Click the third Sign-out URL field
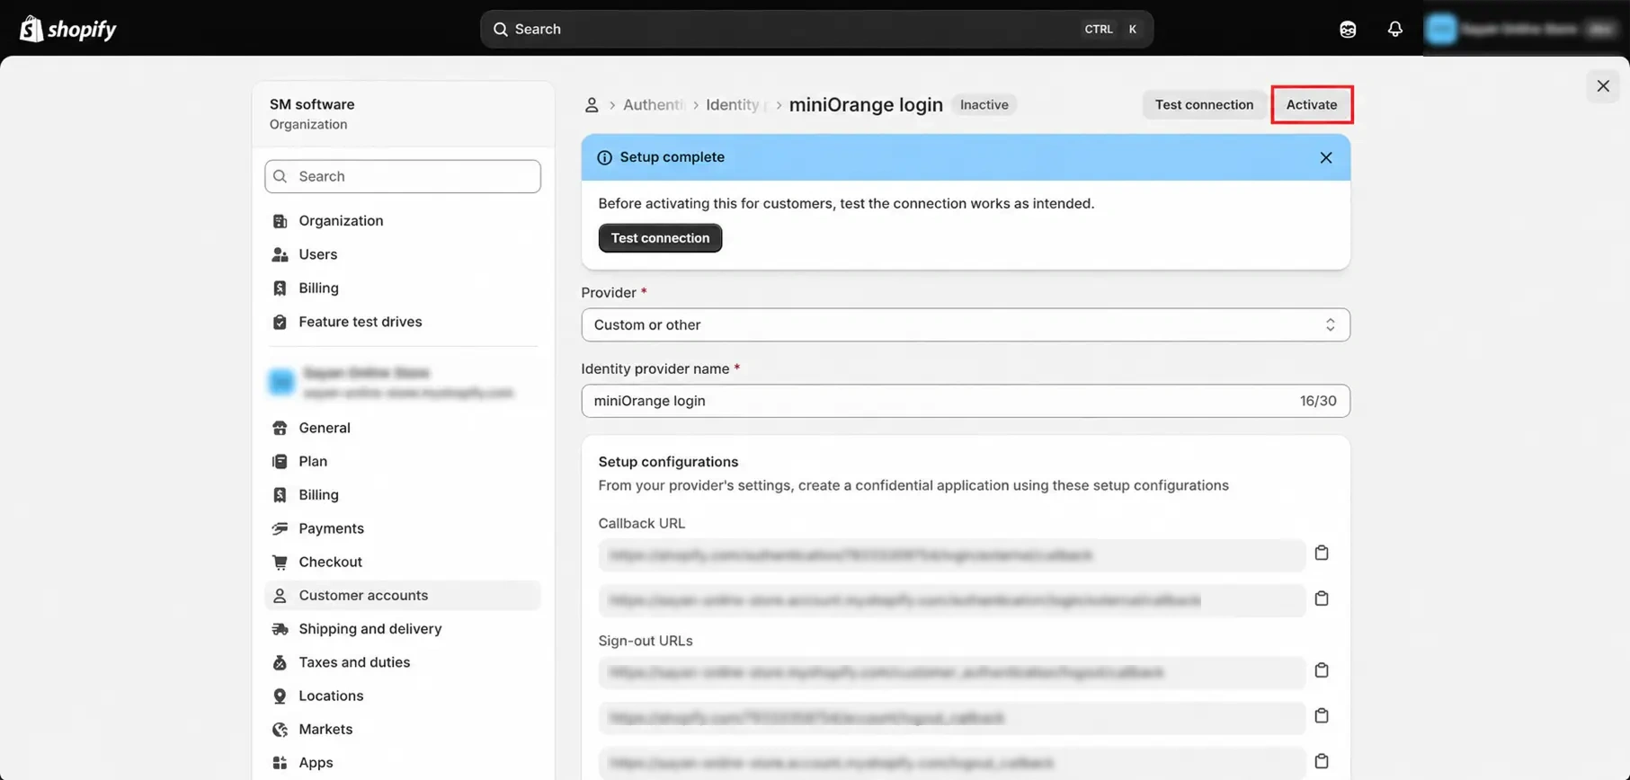This screenshot has height=780, width=1630. pos(951,763)
